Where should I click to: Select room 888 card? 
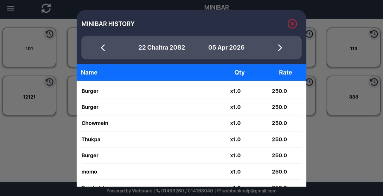coord(354,96)
